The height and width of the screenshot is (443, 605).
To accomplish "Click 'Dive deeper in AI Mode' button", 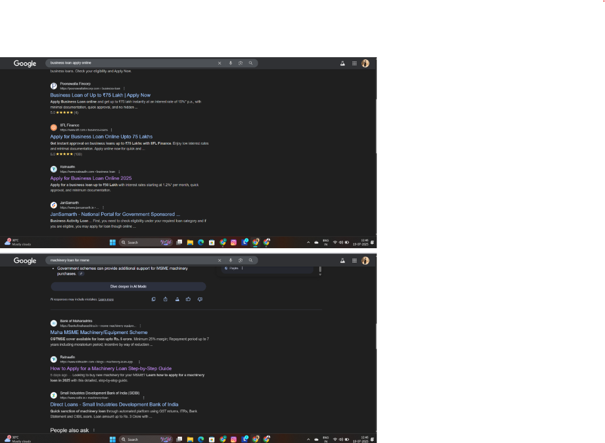I will (x=129, y=287).
